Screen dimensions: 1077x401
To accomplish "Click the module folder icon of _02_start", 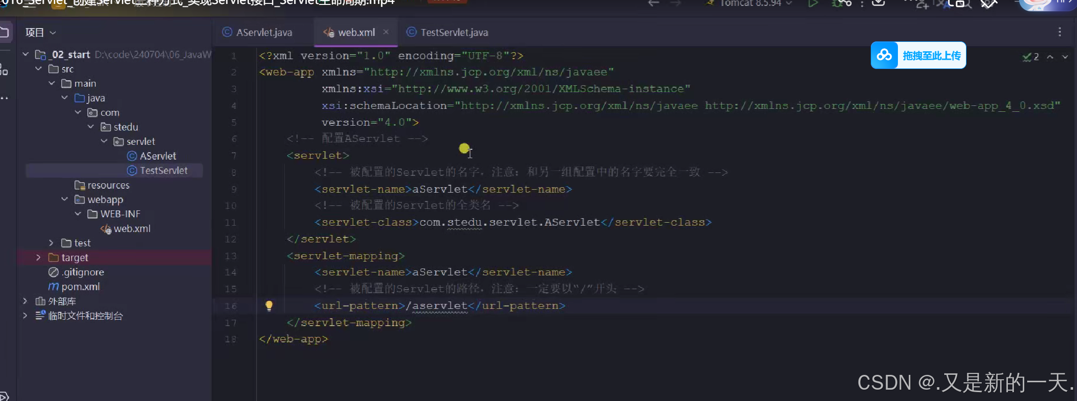I will pyautogui.click(x=40, y=55).
